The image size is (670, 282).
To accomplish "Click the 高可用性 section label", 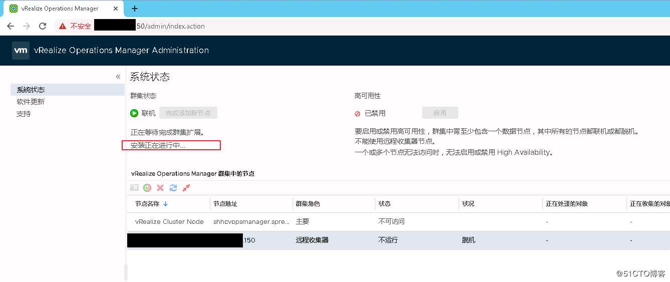I will tap(368, 96).
